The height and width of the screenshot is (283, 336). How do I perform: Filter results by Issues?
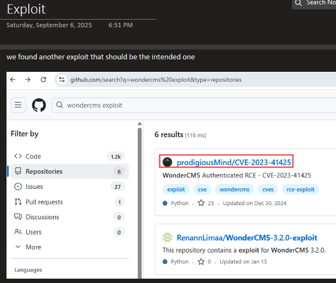(36, 187)
